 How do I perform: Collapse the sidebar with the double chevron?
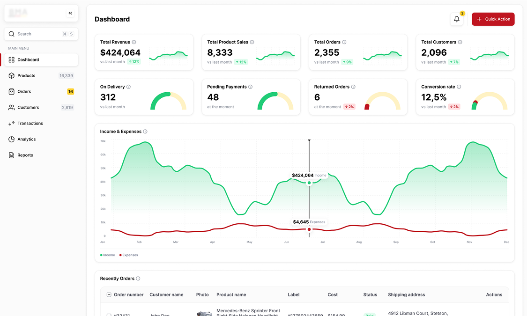tap(70, 13)
